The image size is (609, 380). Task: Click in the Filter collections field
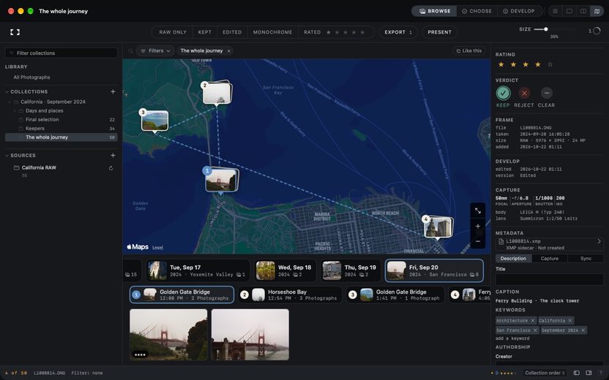(x=61, y=53)
